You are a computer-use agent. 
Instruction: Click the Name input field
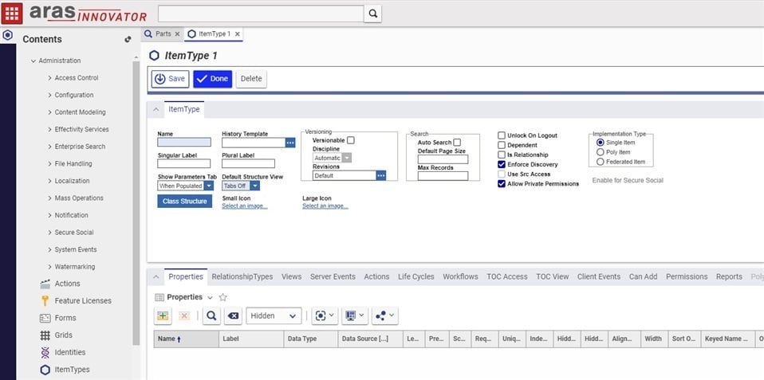coord(184,143)
